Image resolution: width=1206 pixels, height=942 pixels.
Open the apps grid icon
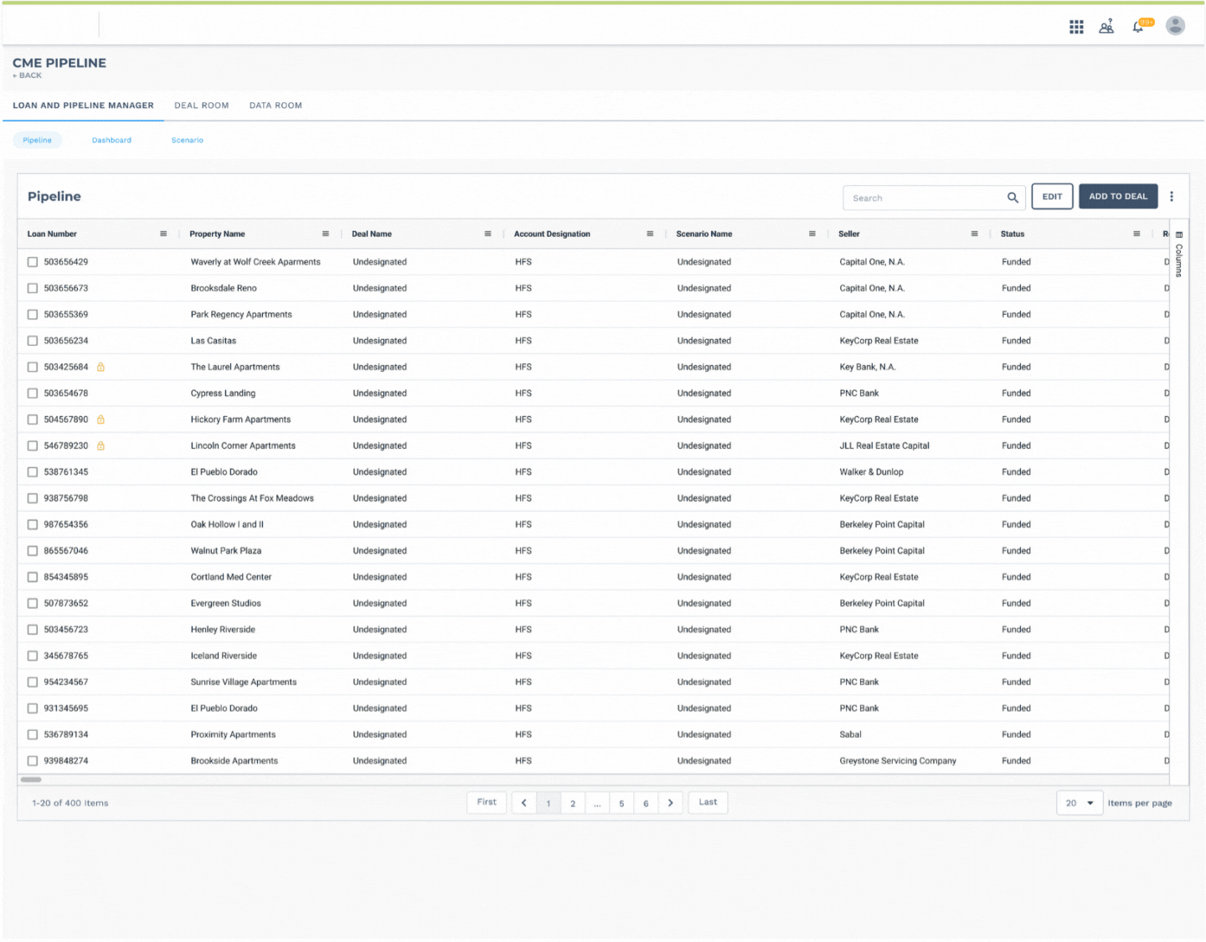coord(1076,27)
